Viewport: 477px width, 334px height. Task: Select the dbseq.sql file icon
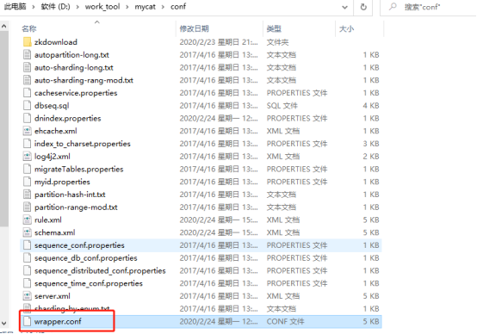click(27, 106)
